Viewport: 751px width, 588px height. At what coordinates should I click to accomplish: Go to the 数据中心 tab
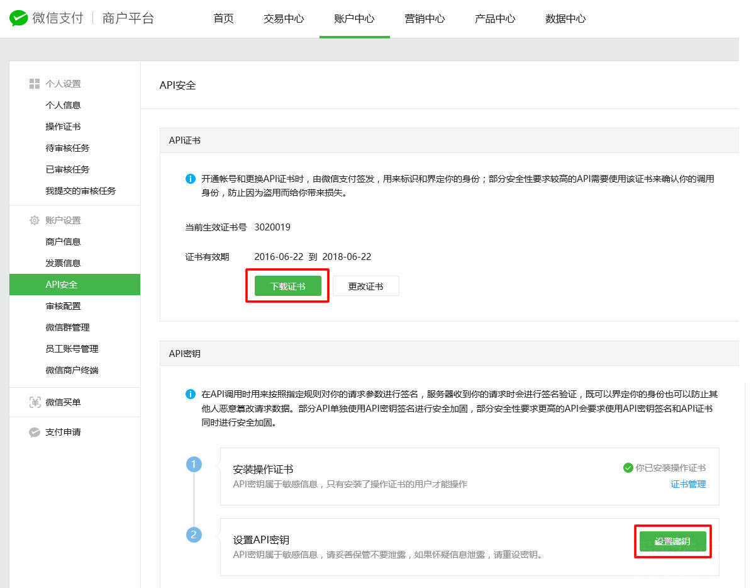click(565, 19)
